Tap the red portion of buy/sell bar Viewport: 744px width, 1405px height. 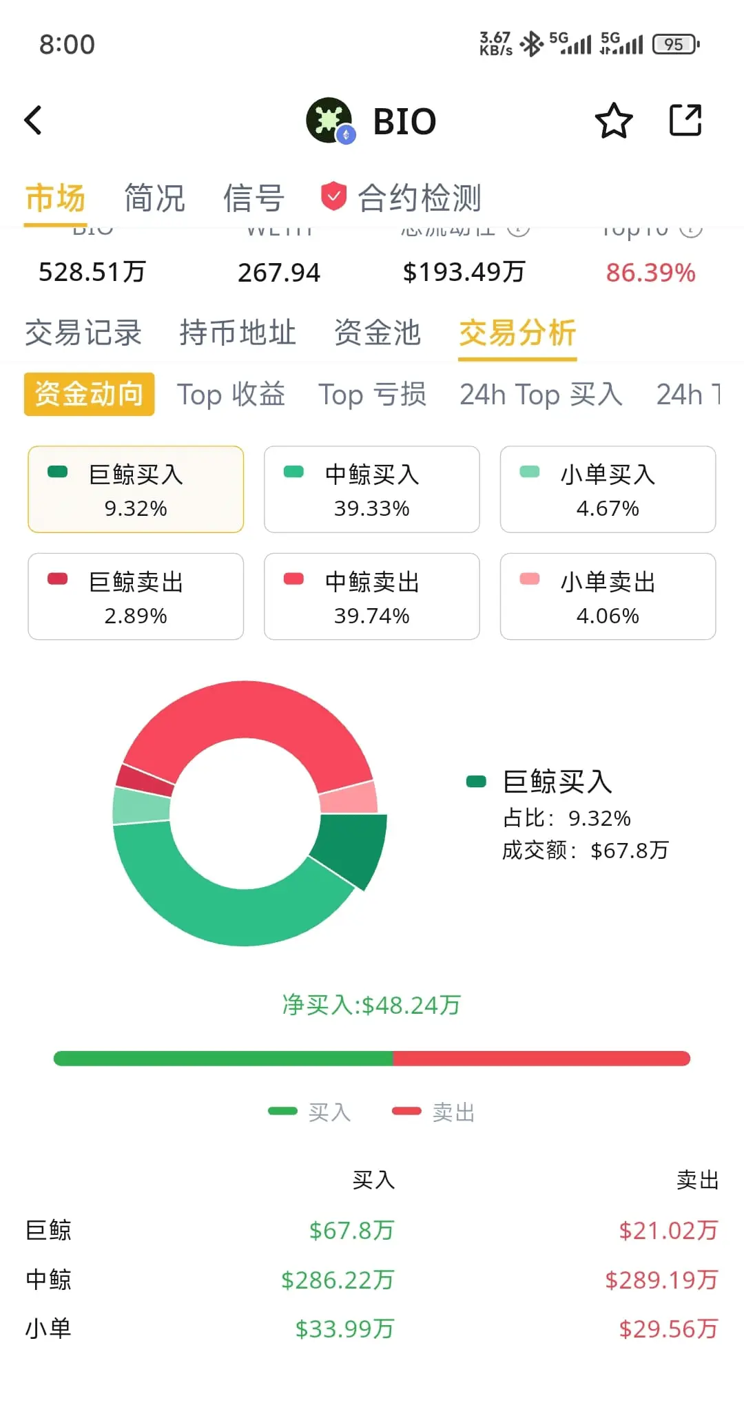[541, 1059]
